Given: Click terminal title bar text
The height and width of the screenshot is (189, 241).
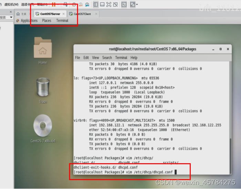Looking at the screenshot, I should (x=153, y=49).
